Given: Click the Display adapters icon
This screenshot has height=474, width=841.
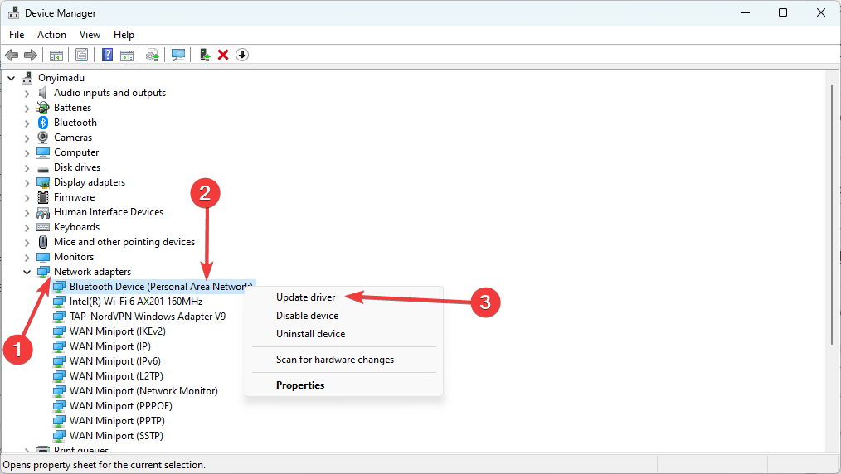Looking at the screenshot, I should [x=43, y=182].
